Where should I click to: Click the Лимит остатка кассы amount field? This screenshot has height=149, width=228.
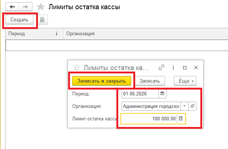pos(149,119)
